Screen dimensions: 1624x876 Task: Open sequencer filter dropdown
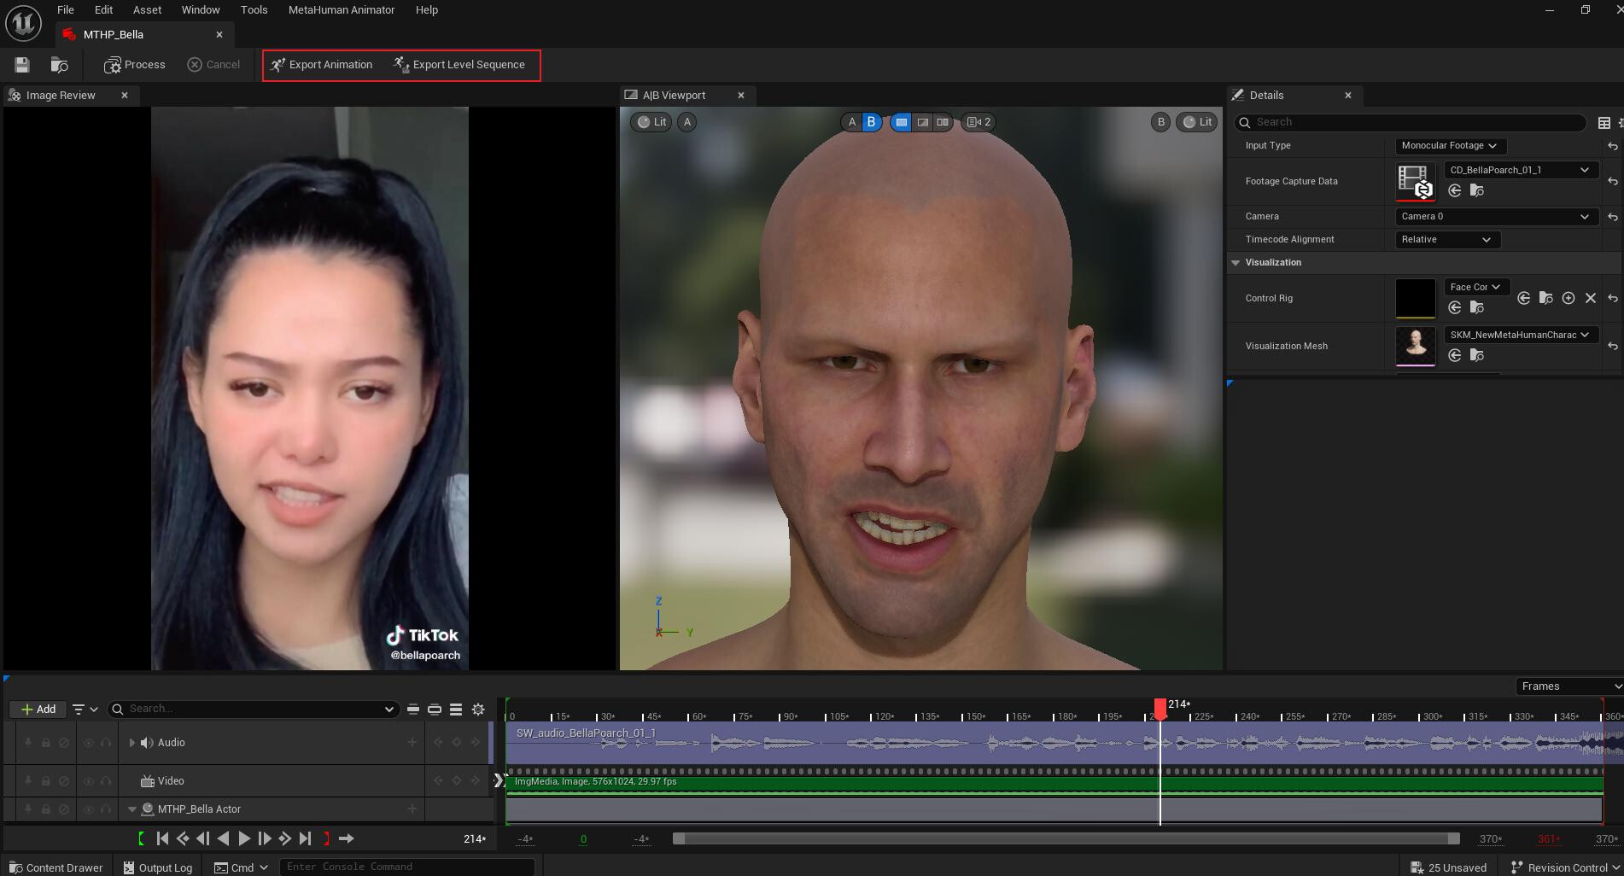point(85,710)
